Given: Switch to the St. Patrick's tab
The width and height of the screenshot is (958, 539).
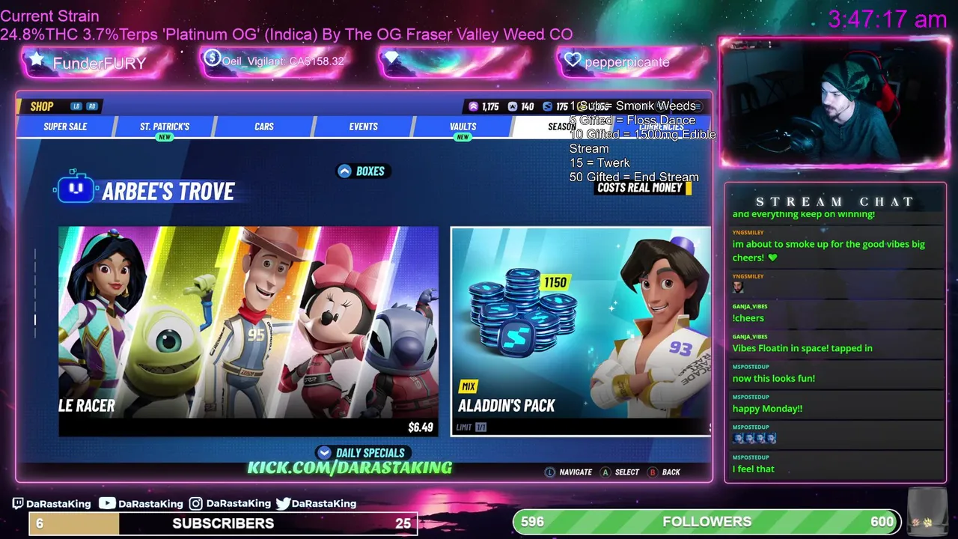Looking at the screenshot, I should (165, 127).
